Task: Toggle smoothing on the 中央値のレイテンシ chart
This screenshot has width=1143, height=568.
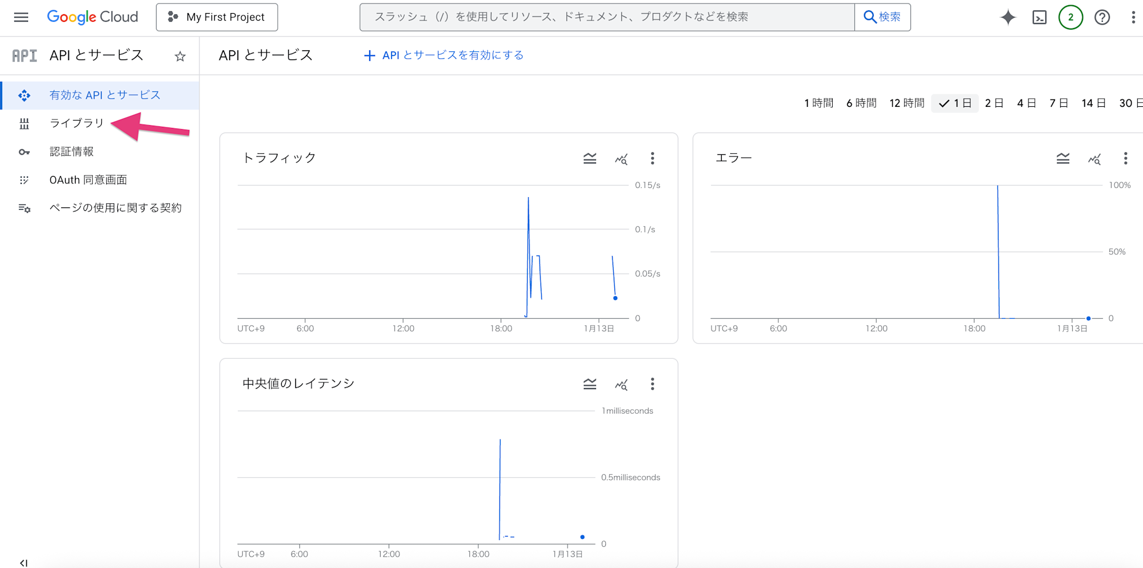Action: coord(590,384)
